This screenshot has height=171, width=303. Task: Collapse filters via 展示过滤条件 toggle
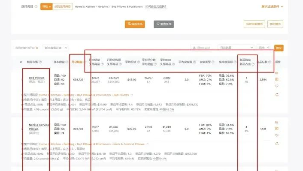272,6
